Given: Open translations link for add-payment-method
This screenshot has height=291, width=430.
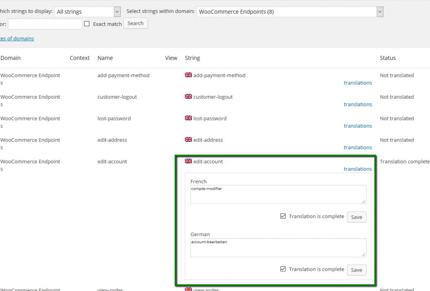Looking at the screenshot, I should 358,83.
